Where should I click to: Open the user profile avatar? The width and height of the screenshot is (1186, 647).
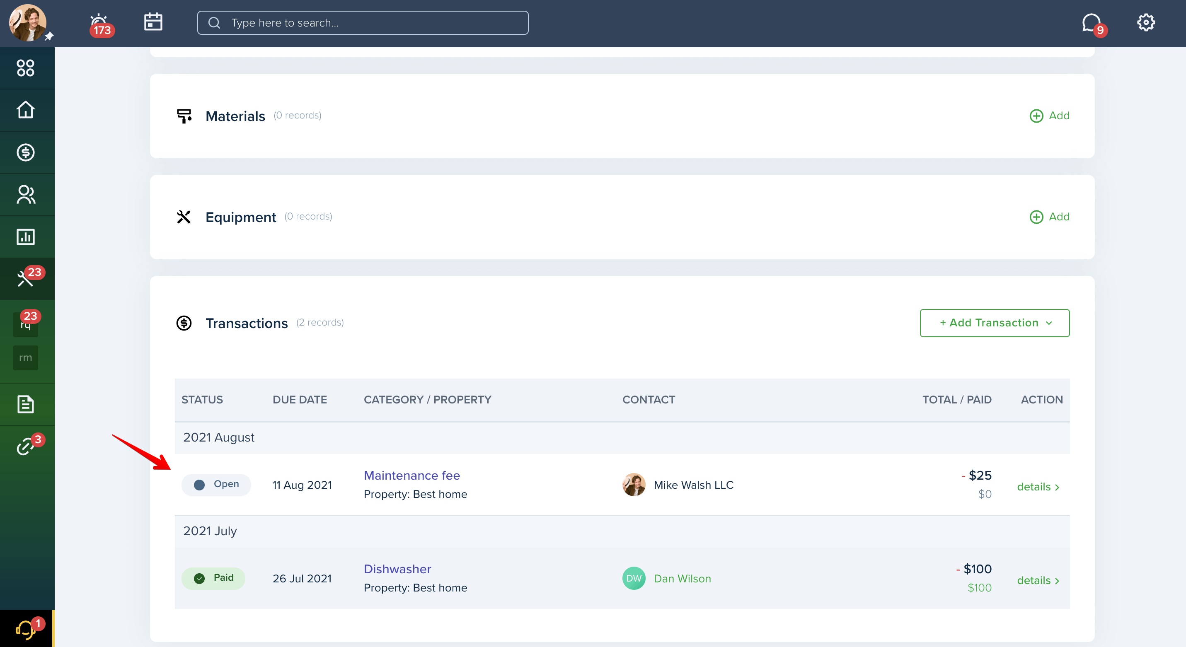point(28,23)
